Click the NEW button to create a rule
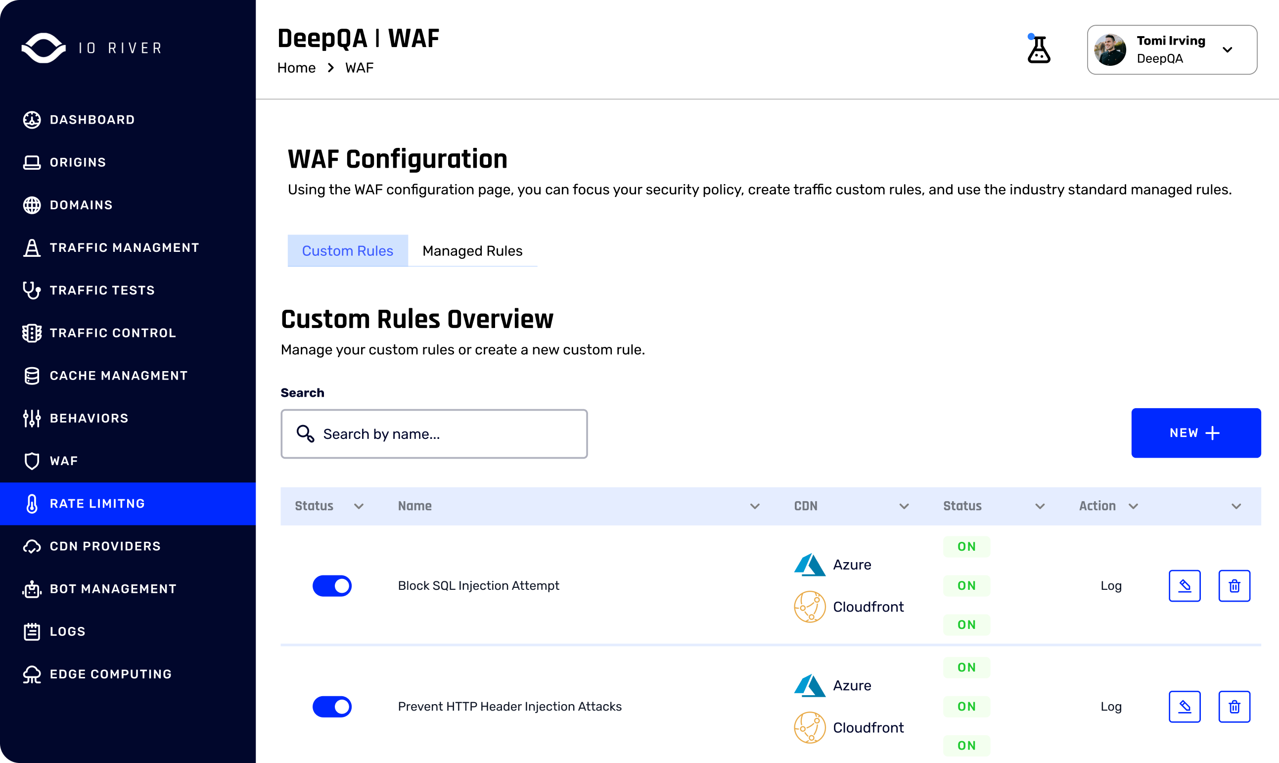This screenshot has height=763, width=1279. coord(1196,432)
